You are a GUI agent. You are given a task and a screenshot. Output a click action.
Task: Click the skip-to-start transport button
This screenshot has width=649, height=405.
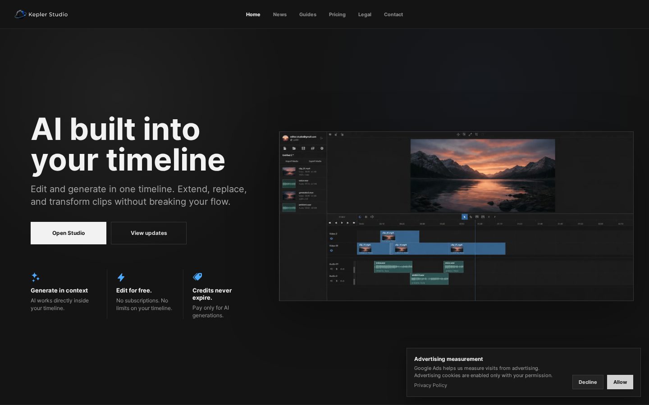pyautogui.click(x=329, y=223)
